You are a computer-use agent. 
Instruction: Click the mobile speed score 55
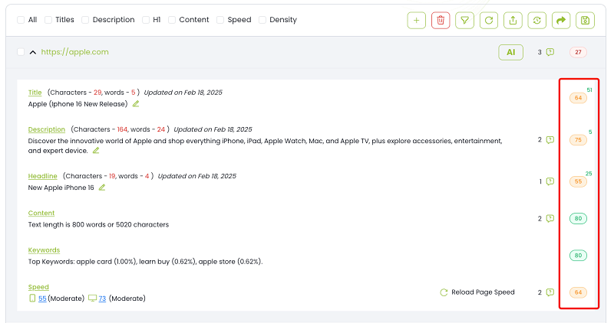[x=42, y=299]
